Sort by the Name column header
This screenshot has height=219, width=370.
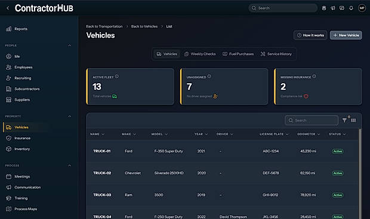tap(97, 134)
